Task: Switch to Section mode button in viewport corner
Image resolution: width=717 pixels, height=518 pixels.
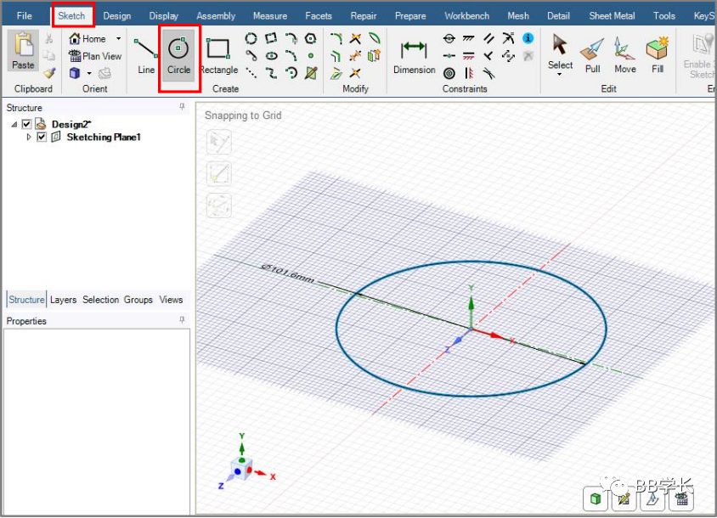Action: click(x=652, y=498)
